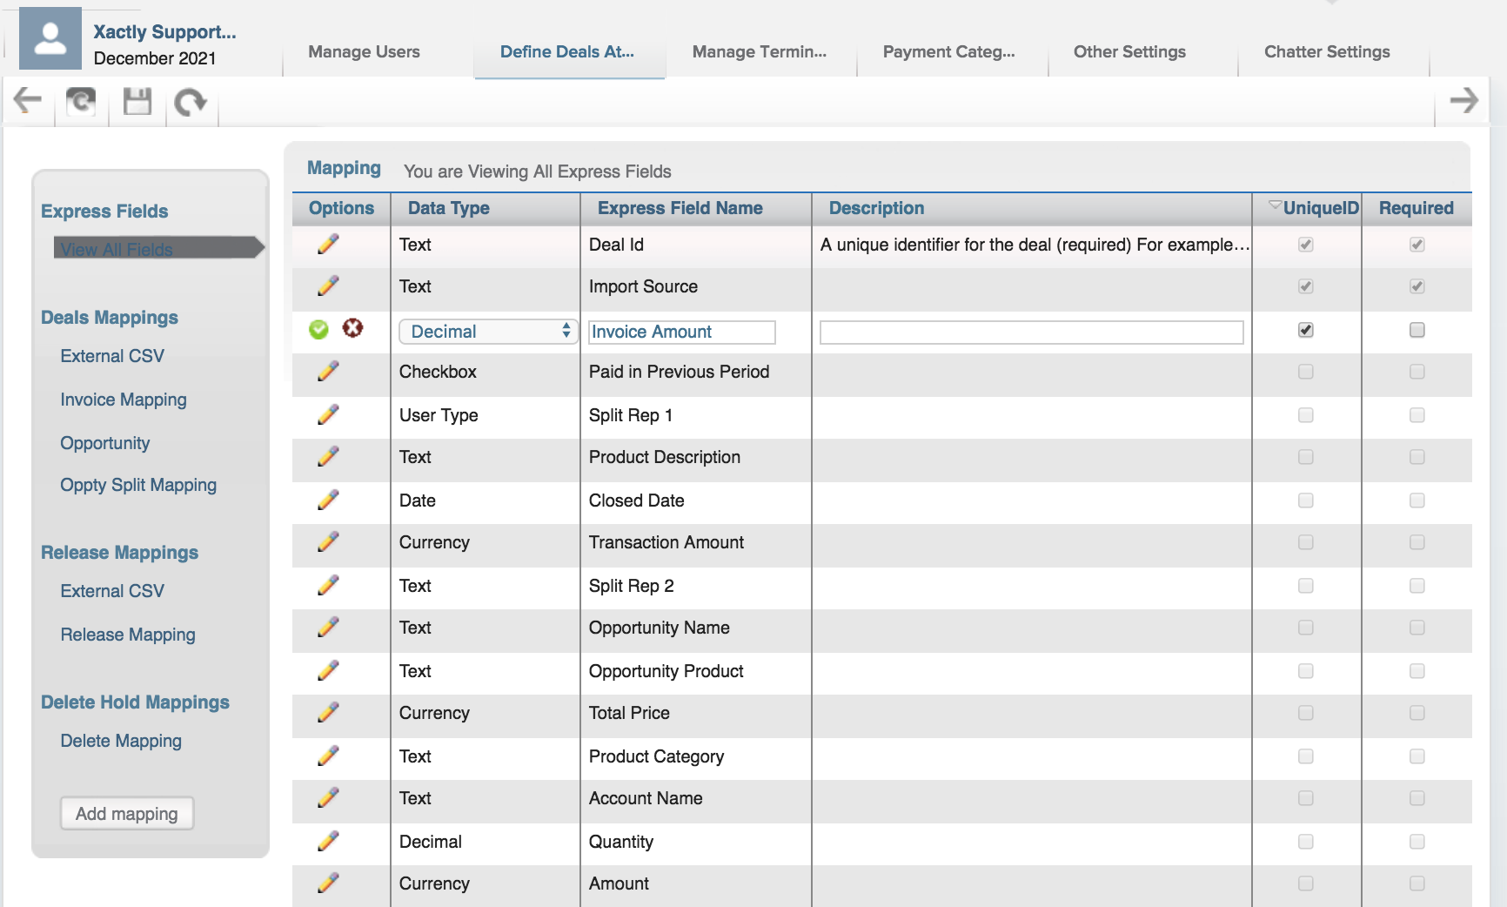Toggle Required checkbox for Opportunity Name
The image size is (1507, 907).
(1417, 628)
